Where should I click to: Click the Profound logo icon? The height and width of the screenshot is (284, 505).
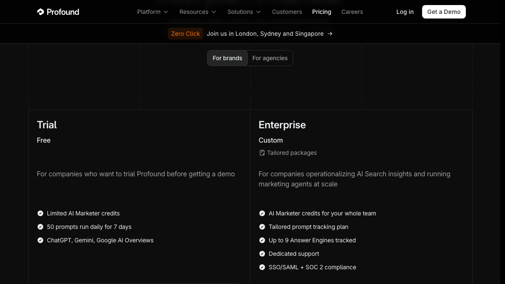pos(40,12)
